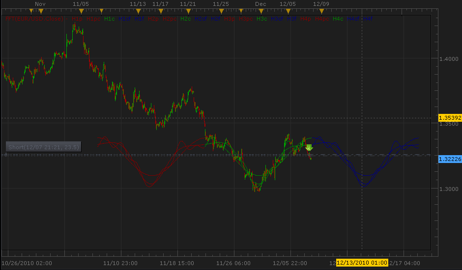
Task: Click the blue 1.32226 current price tag
Action: pos(450,159)
